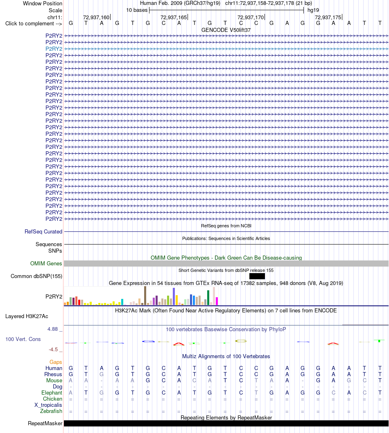Open the RefSeq Curated track label

pyautogui.click(x=43, y=231)
